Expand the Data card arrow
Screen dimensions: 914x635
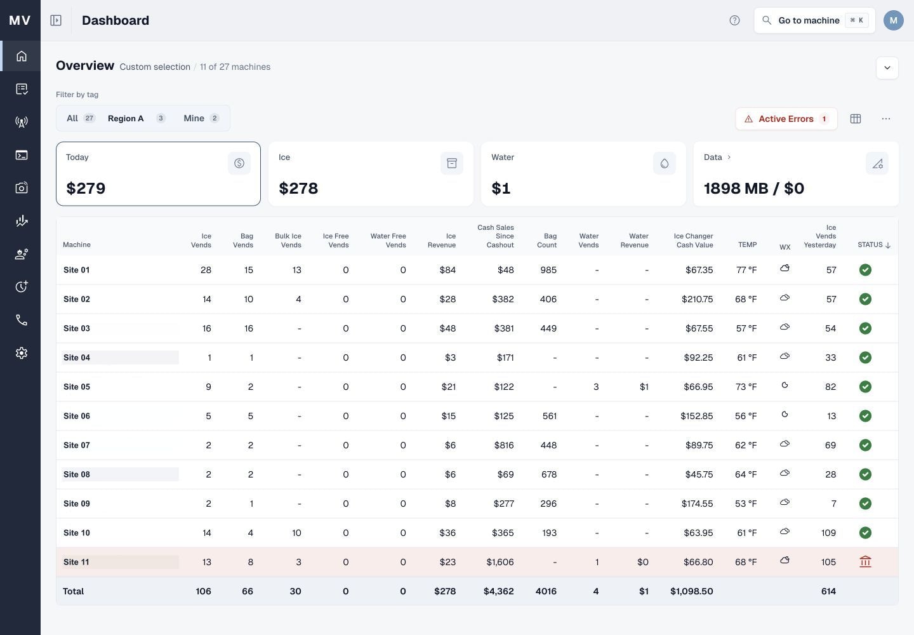click(729, 157)
